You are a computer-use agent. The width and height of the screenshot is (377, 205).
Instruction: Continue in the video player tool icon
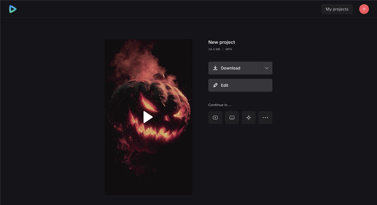click(x=215, y=117)
